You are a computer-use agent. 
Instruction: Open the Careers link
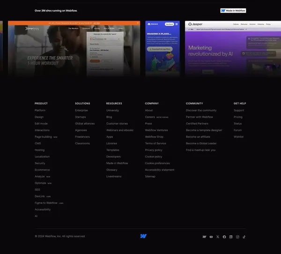[150, 117]
